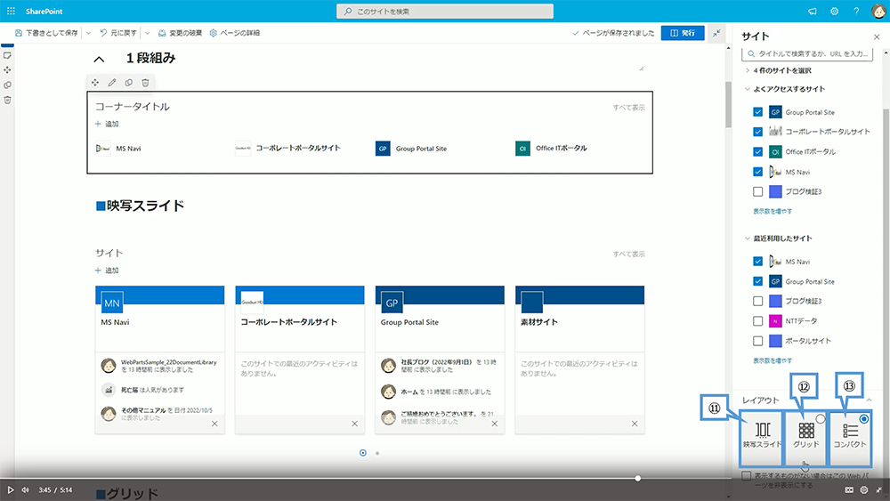Click the duplicate web part icon

point(129,82)
